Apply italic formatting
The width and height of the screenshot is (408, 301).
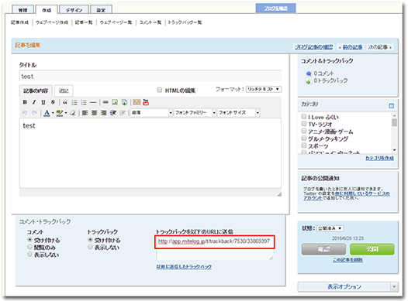pyautogui.click(x=34, y=102)
